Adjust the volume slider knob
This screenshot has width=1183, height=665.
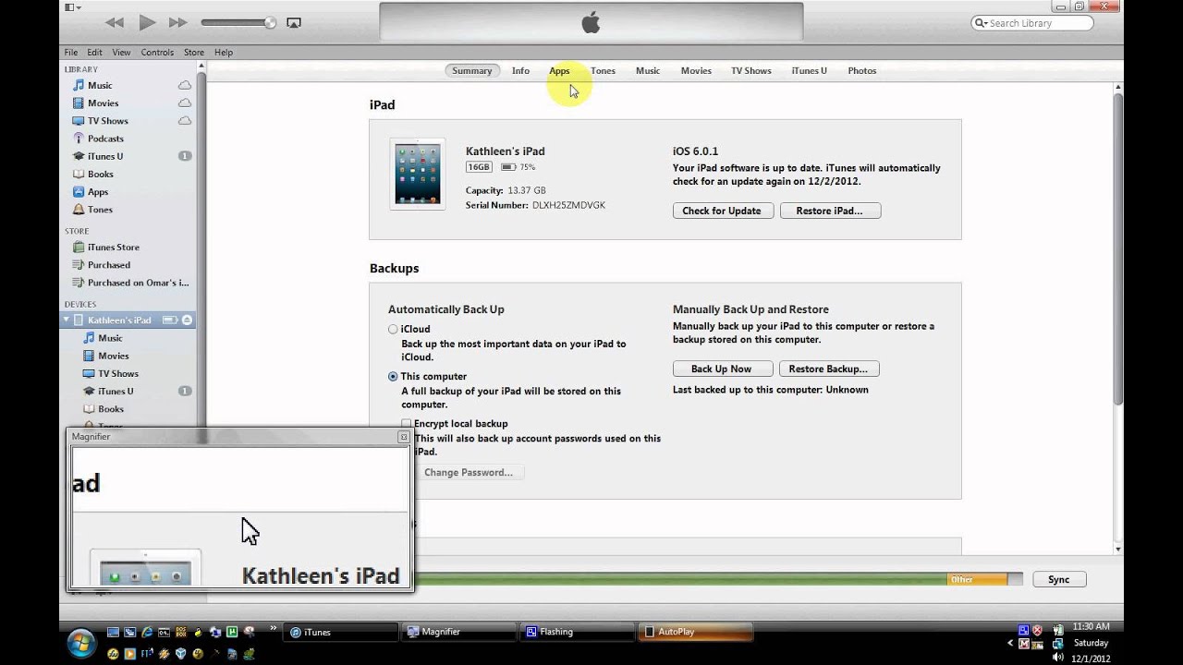pos(269,22)
